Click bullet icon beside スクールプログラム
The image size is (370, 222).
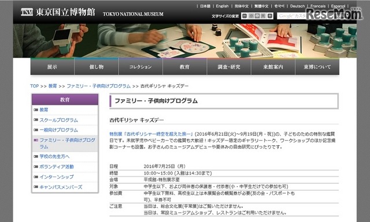pyautogui.click(x=36, y=120)
